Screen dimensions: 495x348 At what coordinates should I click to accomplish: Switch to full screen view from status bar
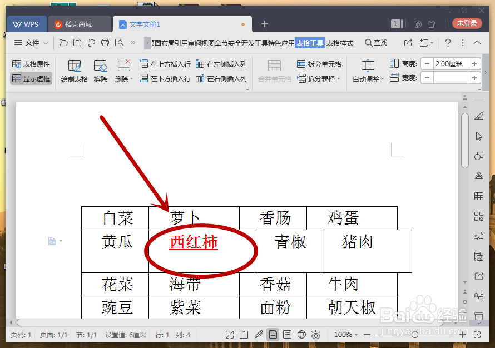coord(229,334)
